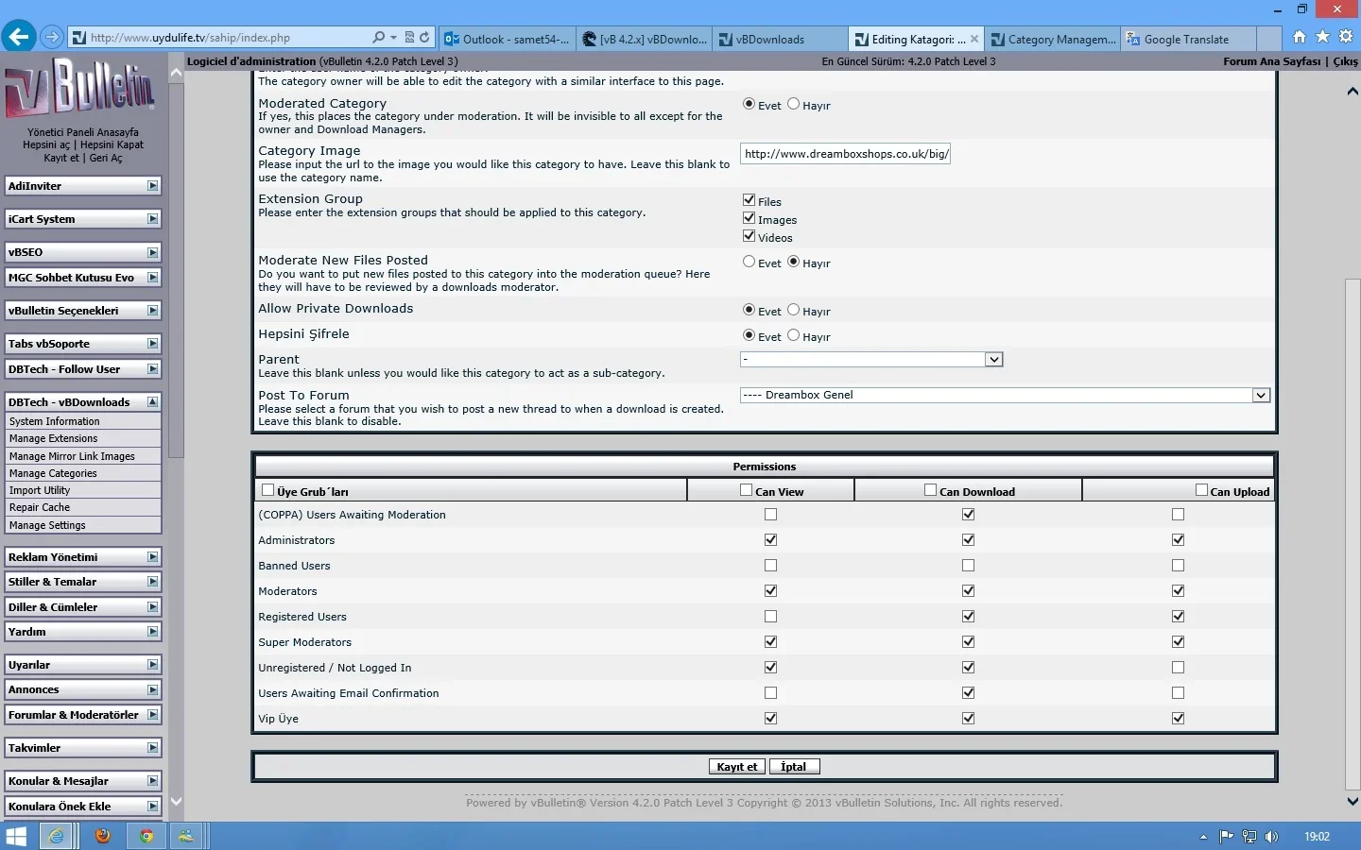The height and width of the screenshot is (850, 1361).
Task: Click the Kayıt et save button
Action: point(737,767)
